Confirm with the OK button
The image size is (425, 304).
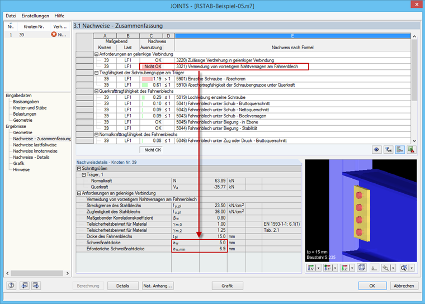tap(372, 286)
